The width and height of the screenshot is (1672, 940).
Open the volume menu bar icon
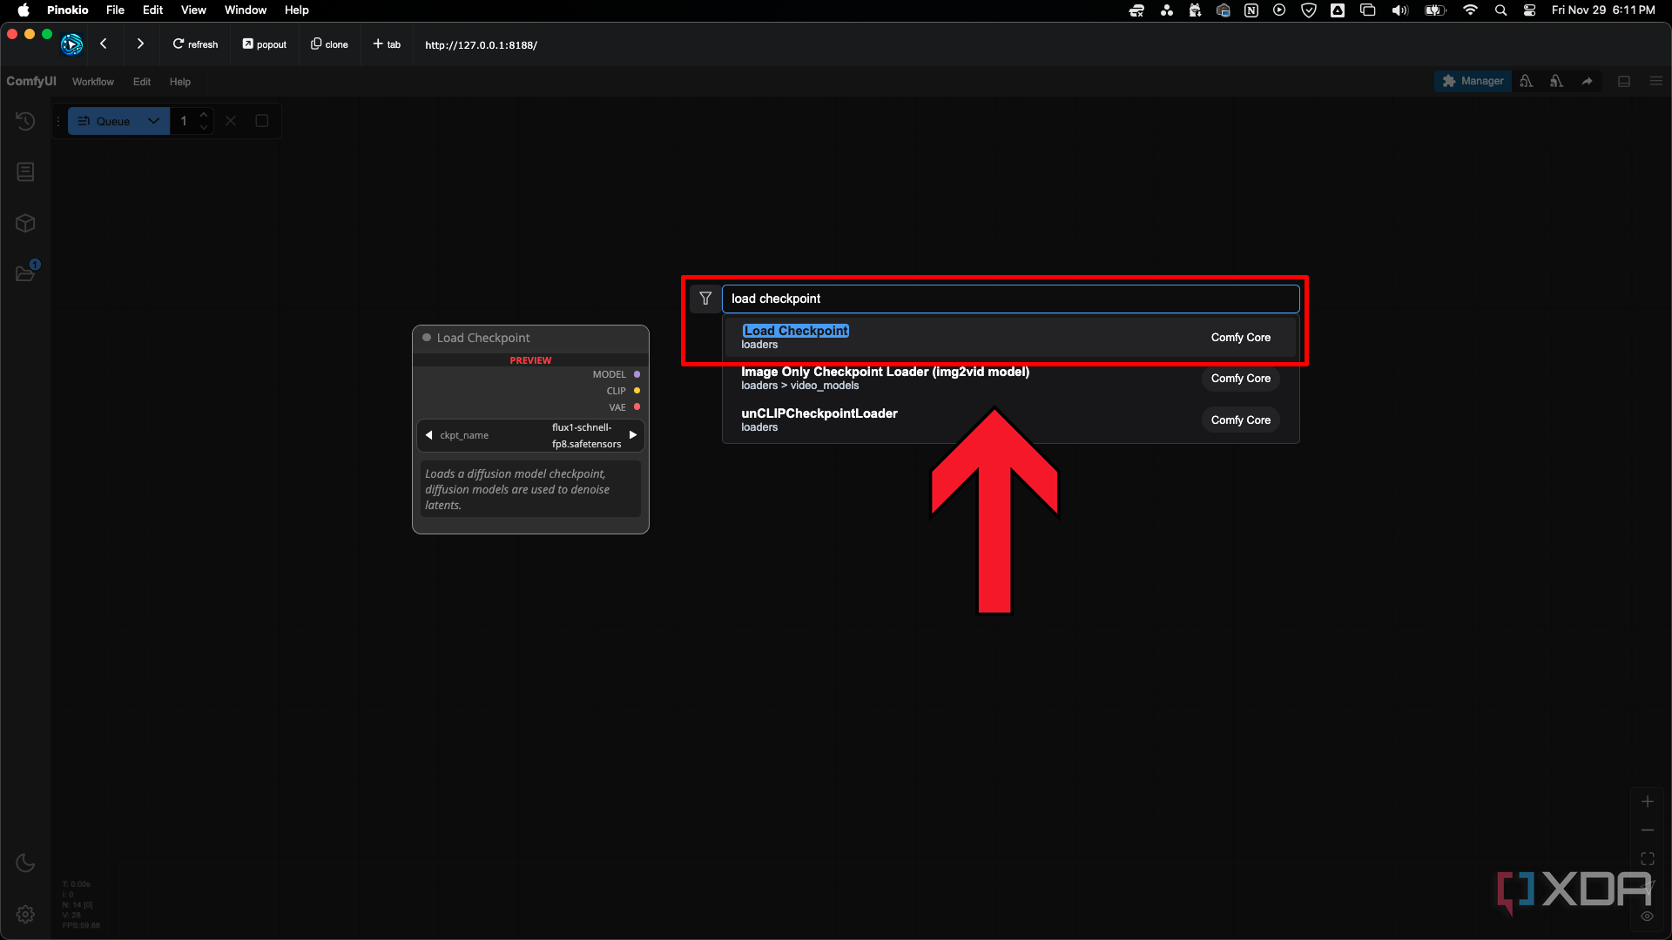point(1399,10)
